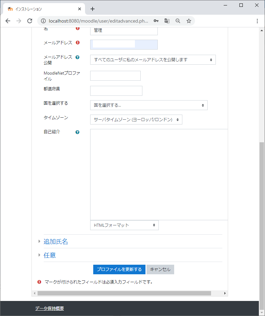Click the プロファイルを更新する button
The height and width of the screenshot is (316, 265).
tap(119, 269)
